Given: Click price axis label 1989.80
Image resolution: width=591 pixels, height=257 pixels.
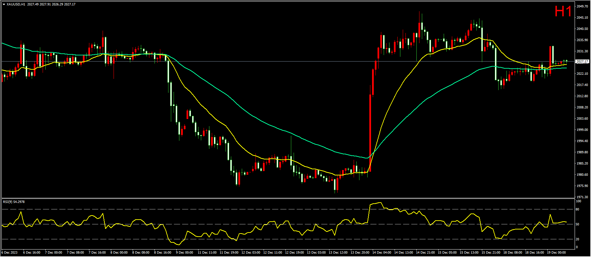Looking at the screenshot, I should tap(582, 152).
